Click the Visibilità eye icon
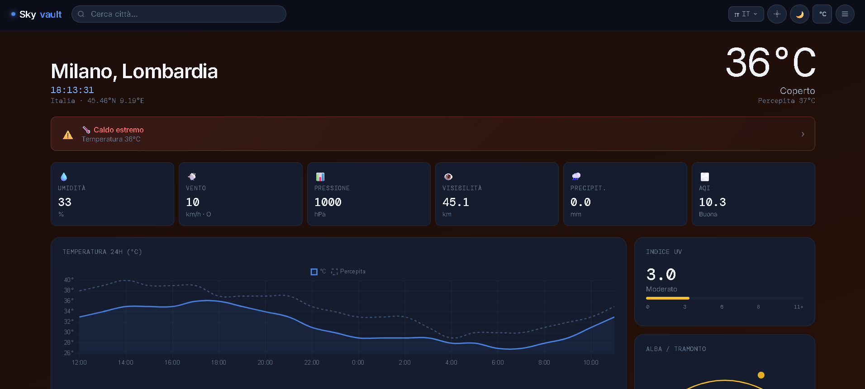Screen dimensions: 865x389 [x=448, y=177]
